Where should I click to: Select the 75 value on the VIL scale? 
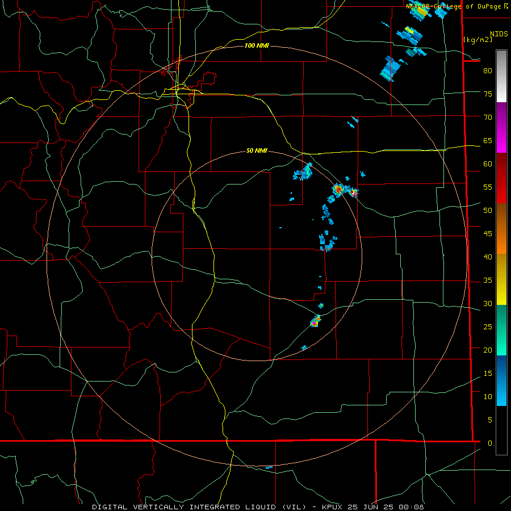pos(488,94)
